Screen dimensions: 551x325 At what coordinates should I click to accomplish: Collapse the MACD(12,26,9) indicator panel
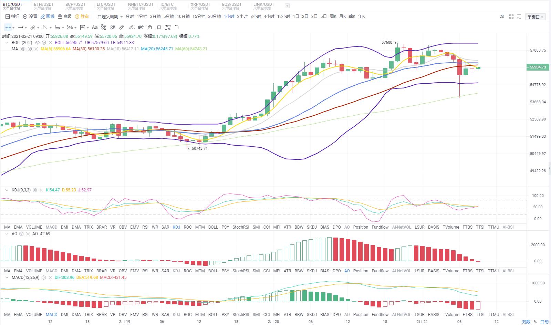coord(7,277)
